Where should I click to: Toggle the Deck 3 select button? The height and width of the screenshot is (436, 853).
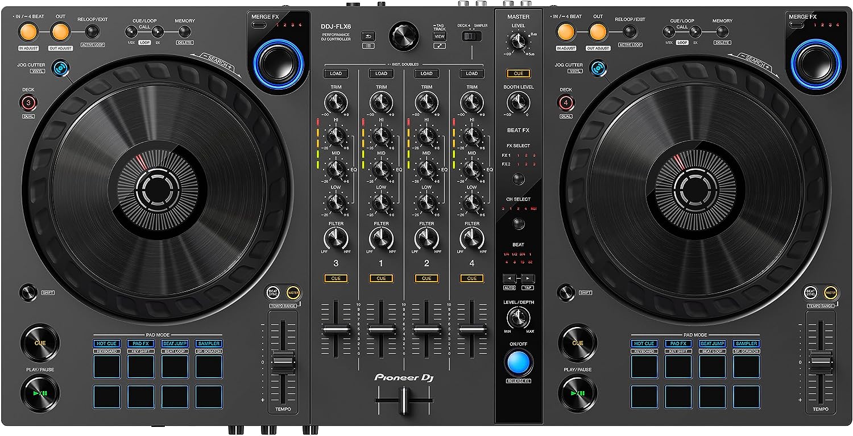(28, 103)
